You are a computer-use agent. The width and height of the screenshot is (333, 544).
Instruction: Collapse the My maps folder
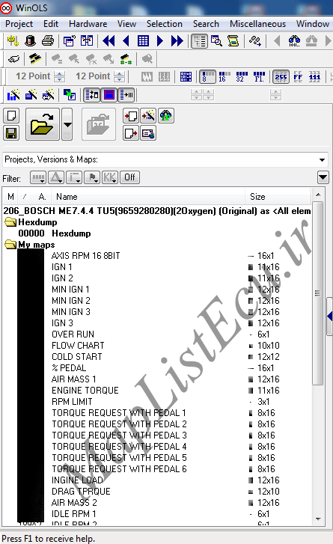(x=10, y=245)
